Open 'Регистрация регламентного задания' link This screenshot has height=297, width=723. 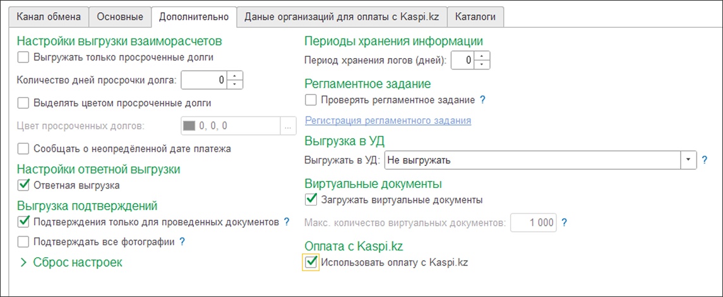pyautogui.click(x=388, y=120)
